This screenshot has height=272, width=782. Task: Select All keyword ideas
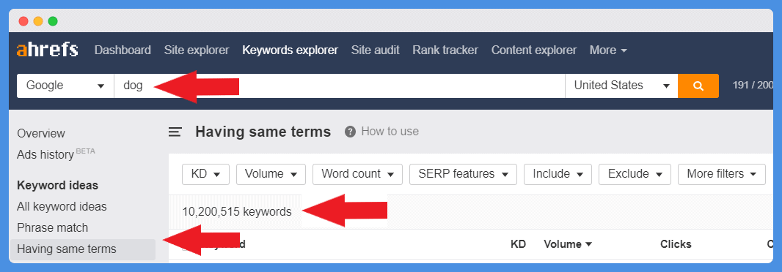[x=62, y=206]
